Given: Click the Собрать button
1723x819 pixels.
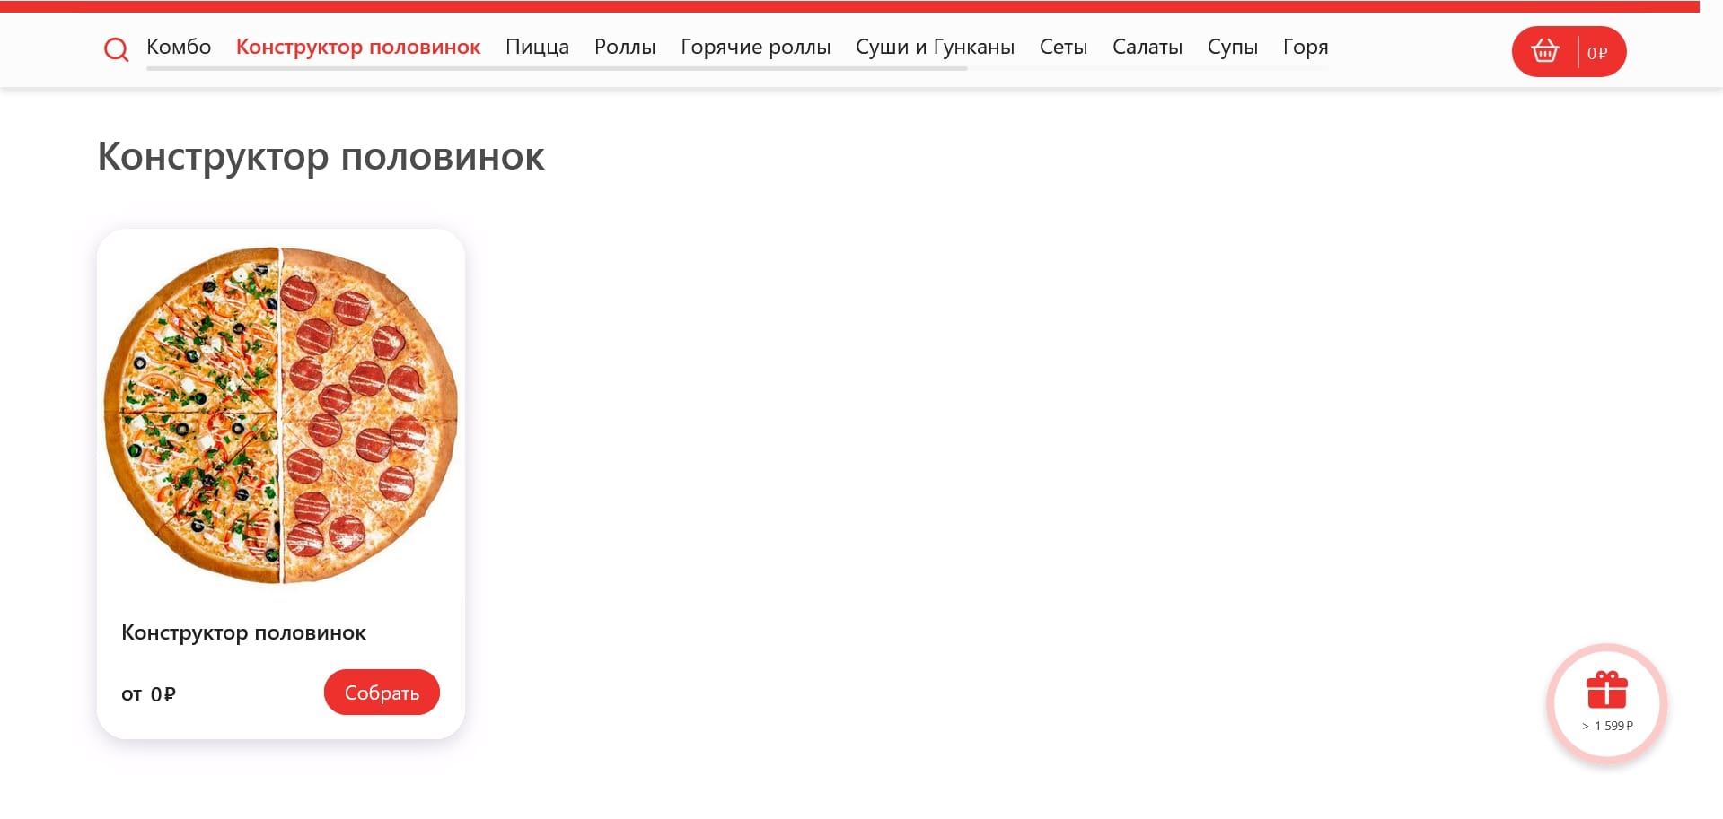Looking at the screenshot, I should coord(382,693).
